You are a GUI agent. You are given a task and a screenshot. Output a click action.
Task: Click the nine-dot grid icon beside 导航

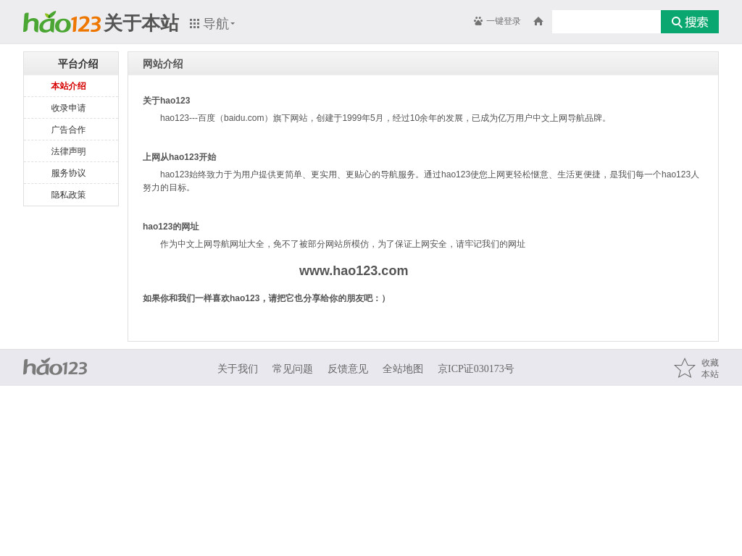click(x=194, y=24)
